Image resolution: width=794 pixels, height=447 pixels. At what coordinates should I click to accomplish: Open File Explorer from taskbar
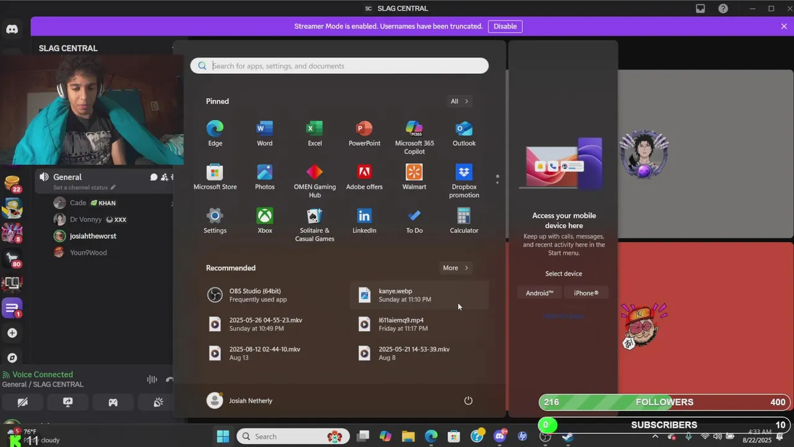coord(408,436)
